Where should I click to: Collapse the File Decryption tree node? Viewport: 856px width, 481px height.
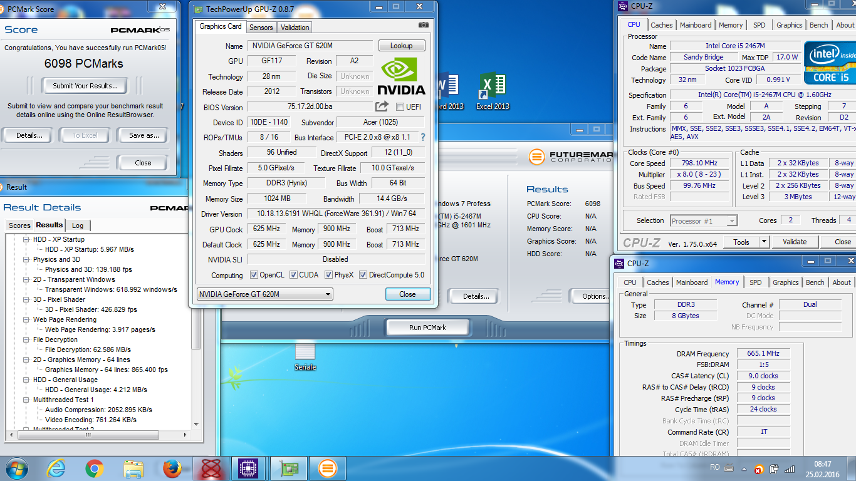pyautogui.click(x=26, y=339)
